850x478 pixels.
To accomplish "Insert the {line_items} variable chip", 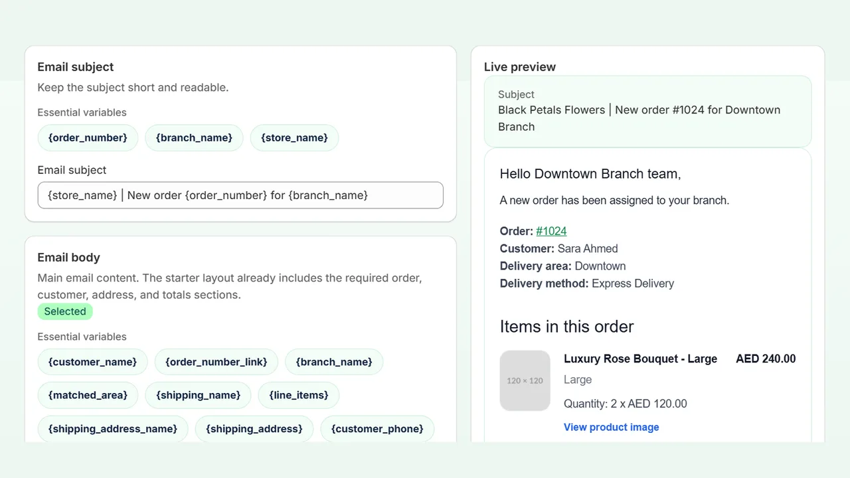I will (x=299, y=395).
